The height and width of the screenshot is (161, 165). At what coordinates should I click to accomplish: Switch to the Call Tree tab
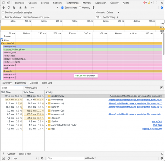[x=34, y=83]
